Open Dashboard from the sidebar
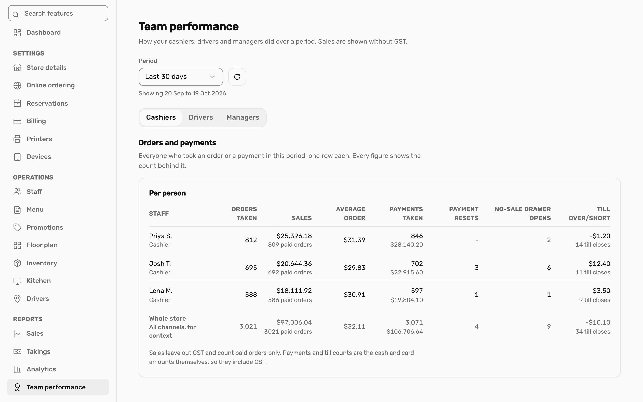This screenshot has height=402, width=643. 58,32
